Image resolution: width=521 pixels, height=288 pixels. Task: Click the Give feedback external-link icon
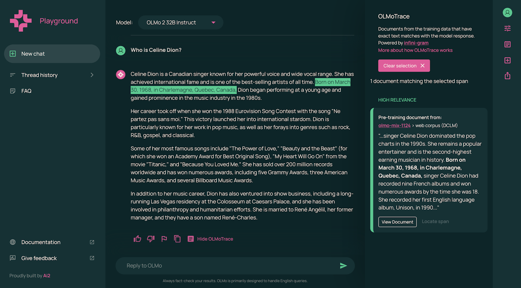[x=92, y=258]
